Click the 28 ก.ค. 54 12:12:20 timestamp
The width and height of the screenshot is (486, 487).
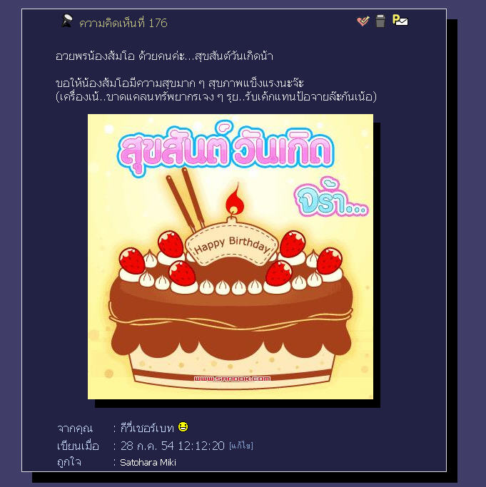pos(172,446)
